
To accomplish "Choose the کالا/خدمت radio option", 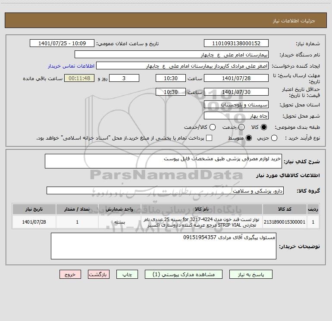I will pyautogui.click(x=213, y=127).
